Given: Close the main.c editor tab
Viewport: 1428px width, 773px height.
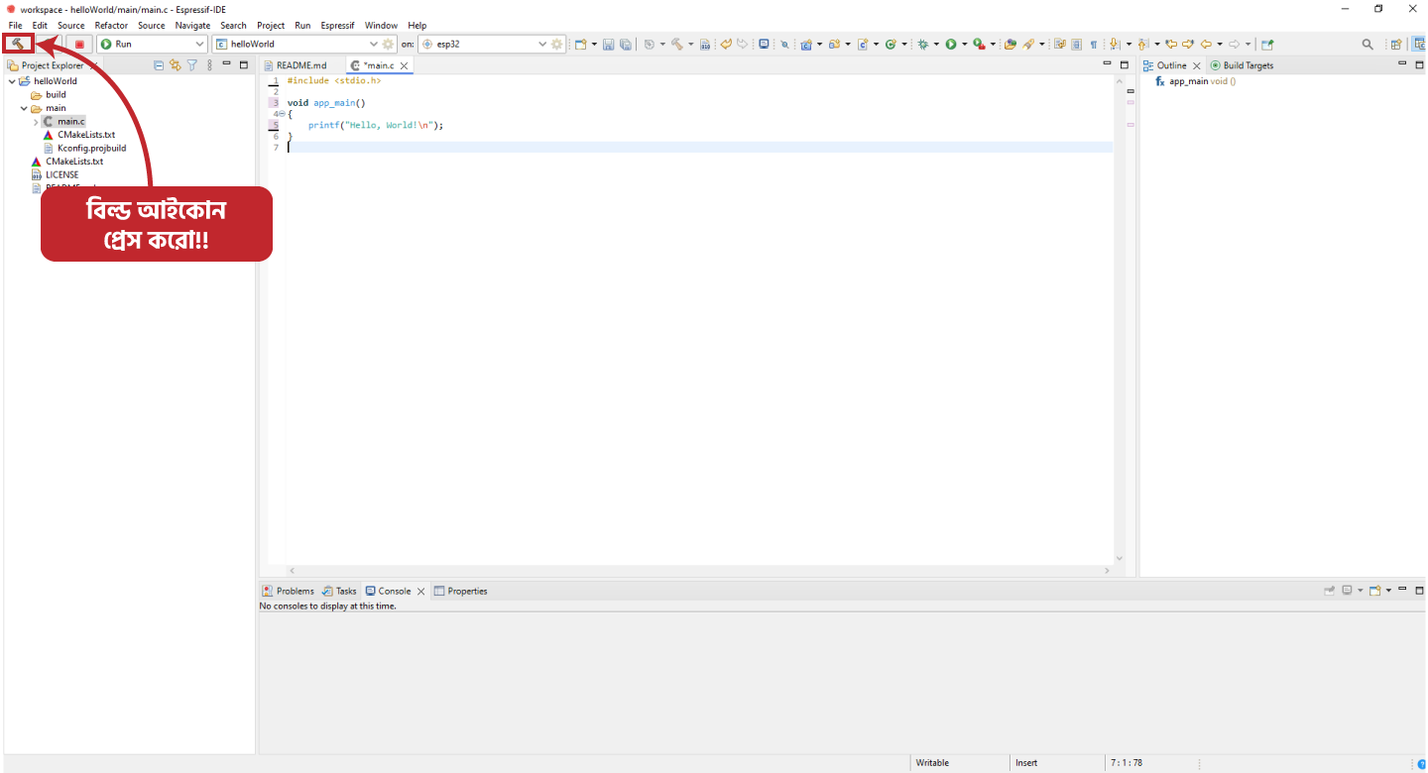Looking at the screenshot, I should 404,65.
